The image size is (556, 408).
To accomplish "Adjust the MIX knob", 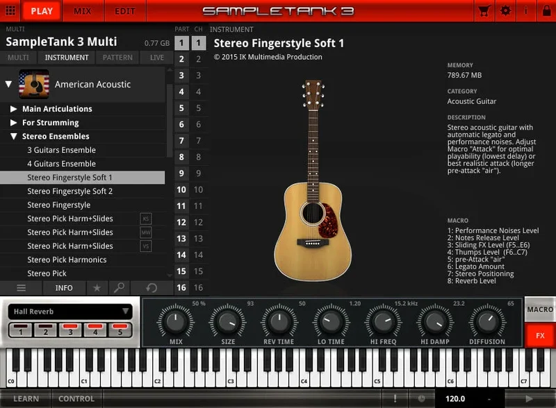I will pos(176,321).
